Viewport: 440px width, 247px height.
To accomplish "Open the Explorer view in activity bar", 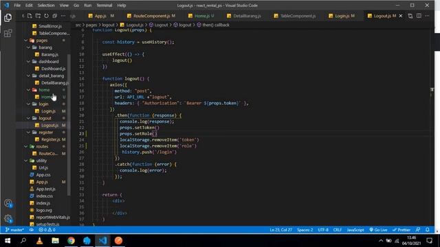I will click(x=8, y=18).
